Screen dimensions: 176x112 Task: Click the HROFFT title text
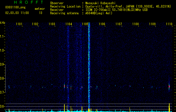29,2
